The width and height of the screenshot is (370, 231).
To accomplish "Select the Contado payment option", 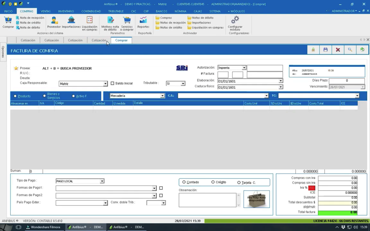I will (184, 182).
